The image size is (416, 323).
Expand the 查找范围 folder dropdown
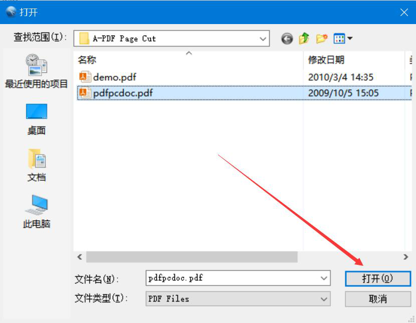pos(263,39)
